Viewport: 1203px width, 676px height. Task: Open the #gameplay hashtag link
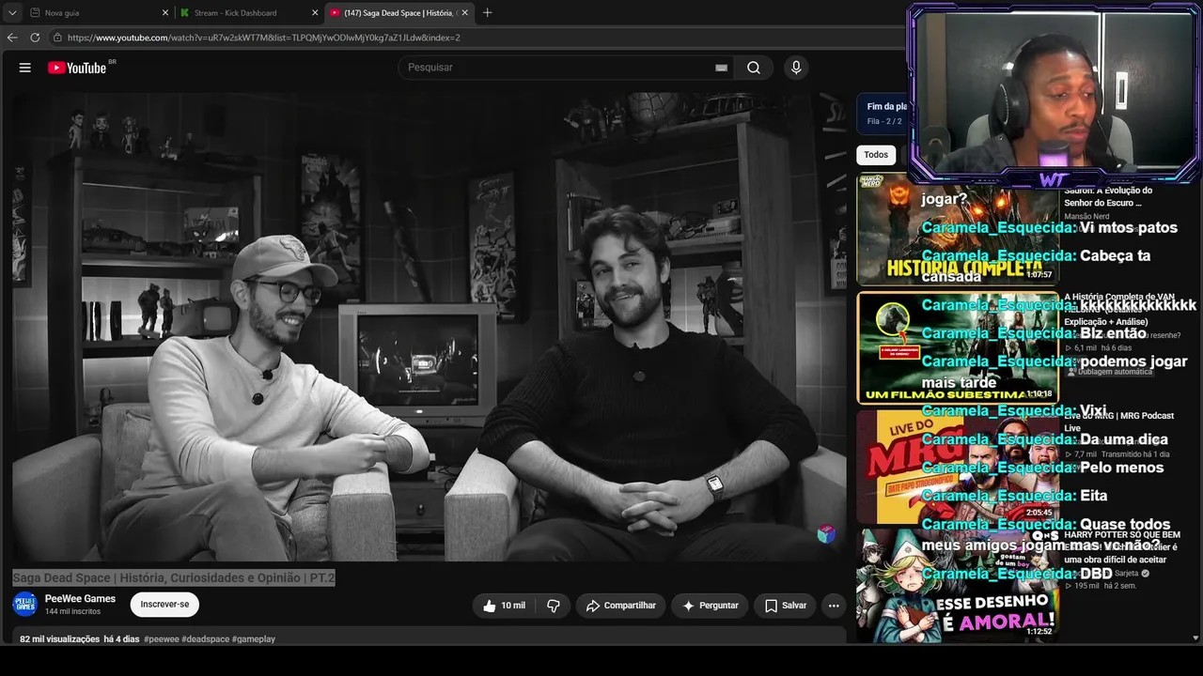tap(254, 639)
